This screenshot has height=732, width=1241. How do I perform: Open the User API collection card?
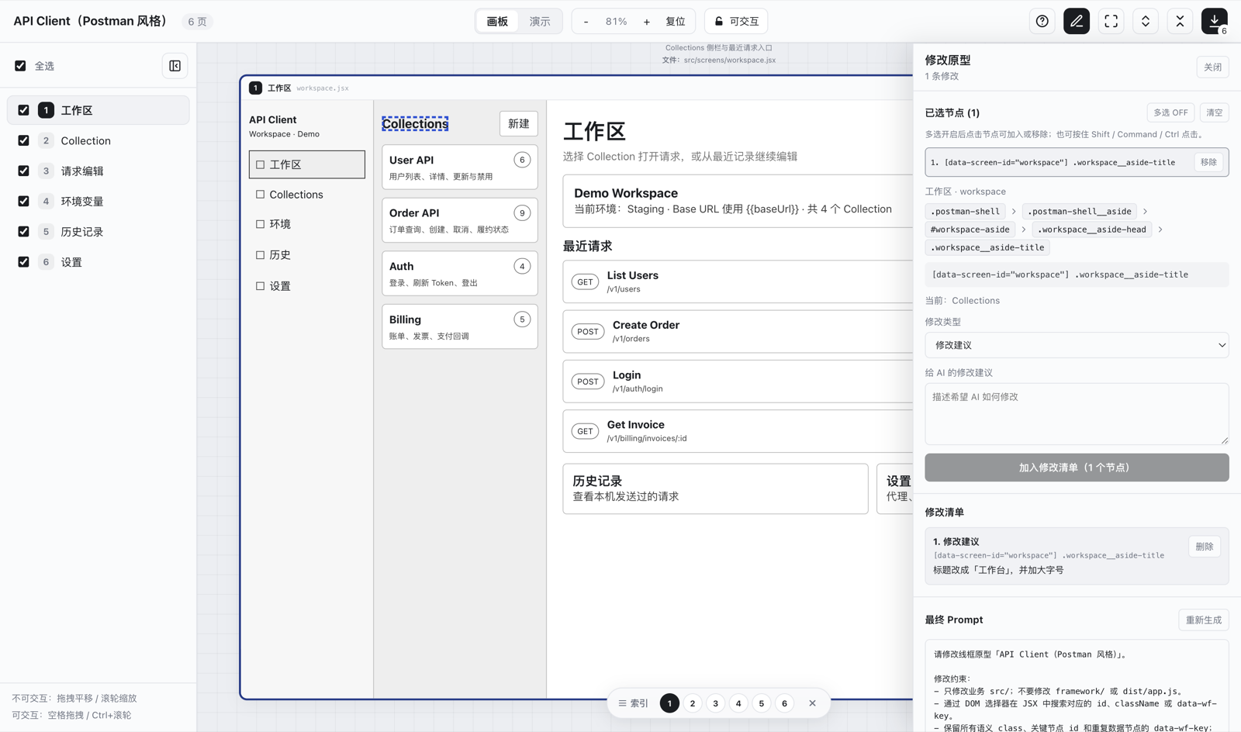click(x=460, y=167)
